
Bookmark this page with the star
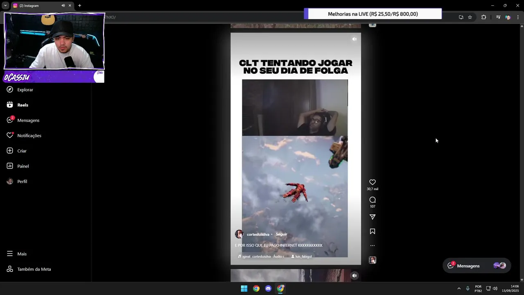click(470, 17)
